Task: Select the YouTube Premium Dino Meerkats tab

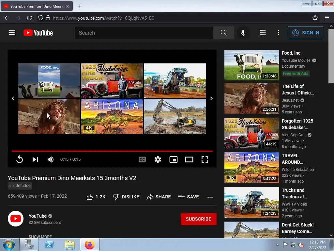Action: pyautogui.click(x=37, y=6)
